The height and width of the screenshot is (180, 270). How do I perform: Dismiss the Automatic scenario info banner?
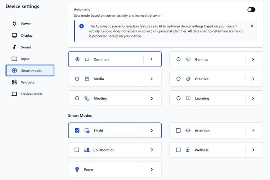tap(252, 26)
